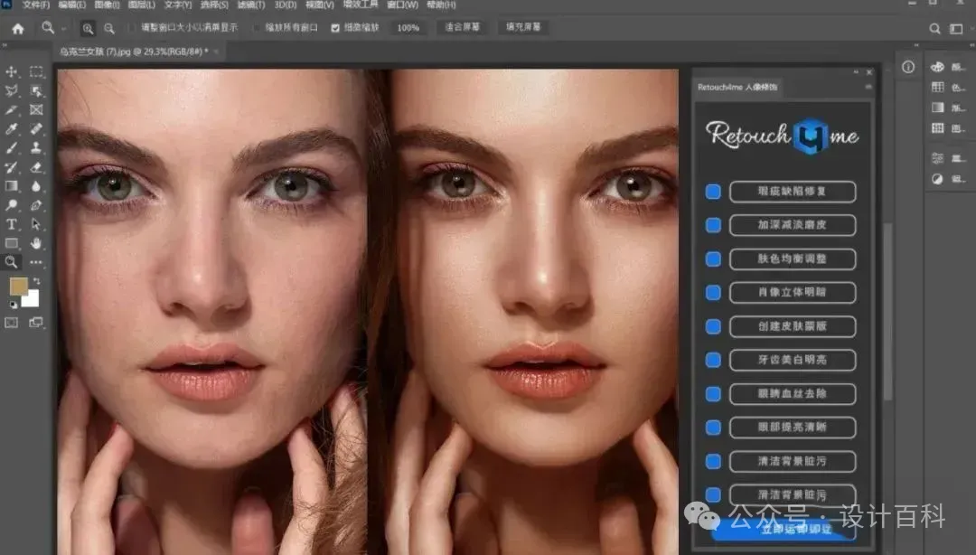Viewport: 976px width, 555px height.
Task: Open the zoom tool preset dropdown arrow
Action: [x=64, y=28]
